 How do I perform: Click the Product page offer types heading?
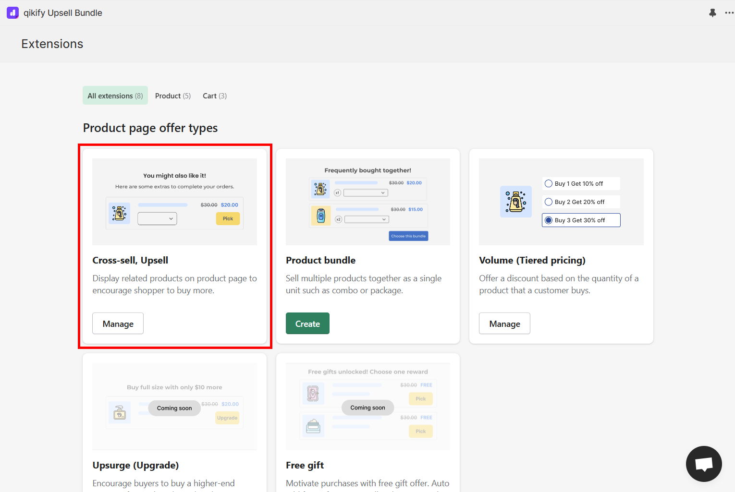tap(150, 128)
